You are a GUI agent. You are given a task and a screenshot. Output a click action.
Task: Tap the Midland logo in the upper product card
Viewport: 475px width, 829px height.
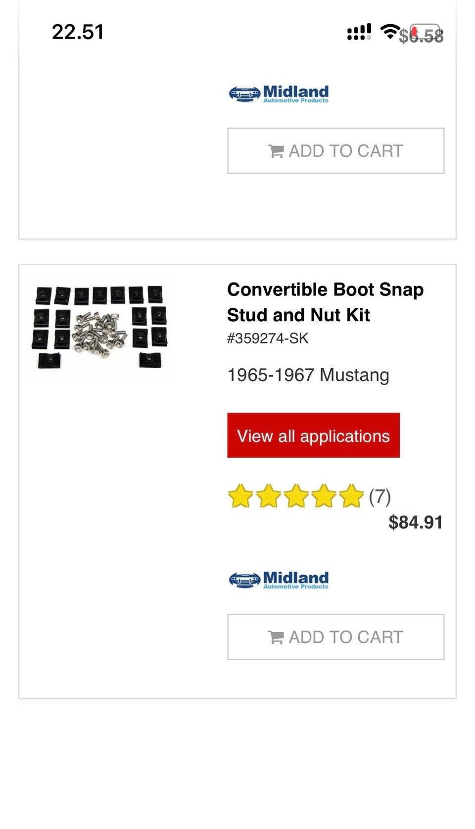click(279, 93)
